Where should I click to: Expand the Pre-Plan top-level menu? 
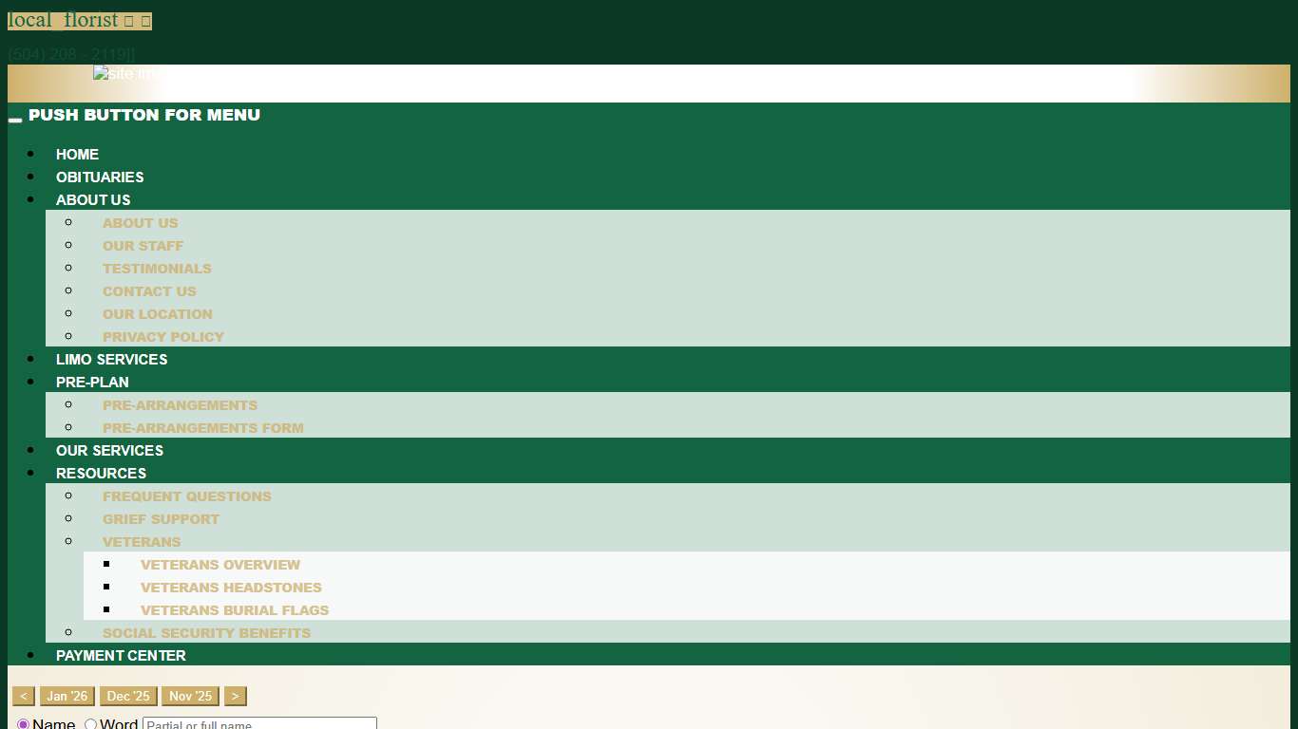pos(92,383)
